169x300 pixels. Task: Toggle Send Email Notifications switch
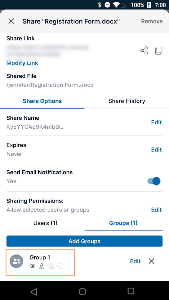click(x=154, y=181)
